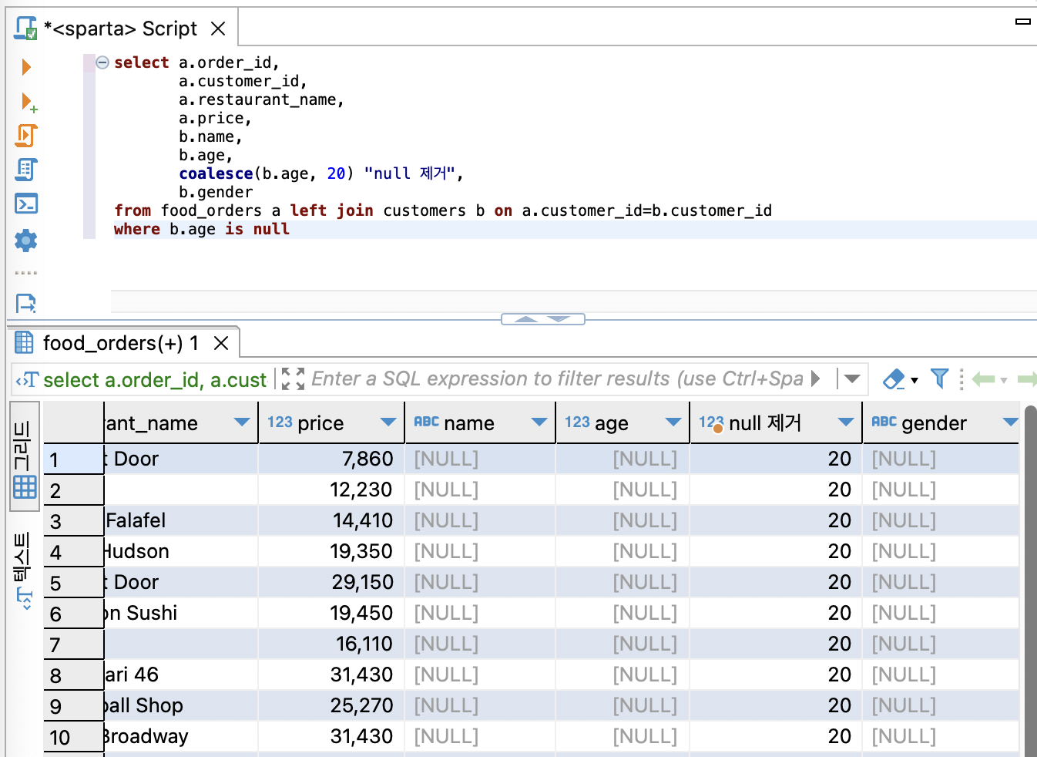Click the price cell 12,230

pos(331,490)
